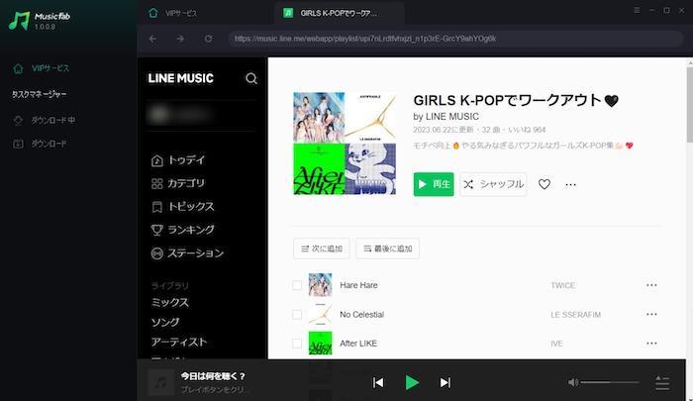Follow the by LINE MUSIC author link
693x401 pixels.
point(445,117)
